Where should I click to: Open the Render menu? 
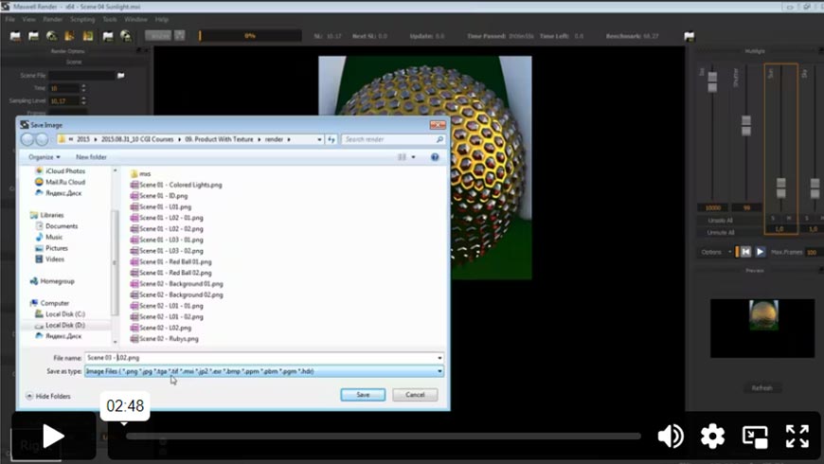tap(53, 19)
